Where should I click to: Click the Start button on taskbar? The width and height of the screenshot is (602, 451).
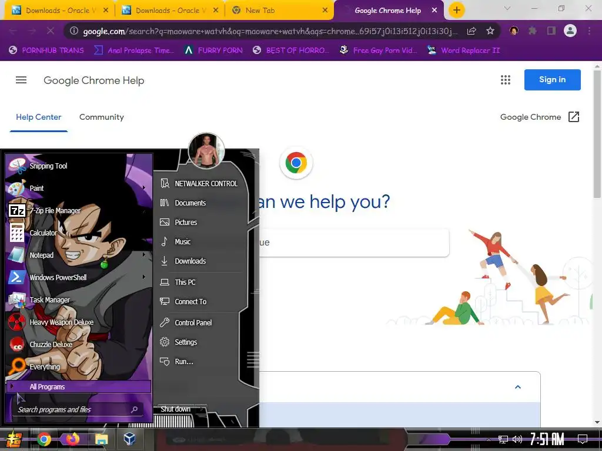coord(13,439)
